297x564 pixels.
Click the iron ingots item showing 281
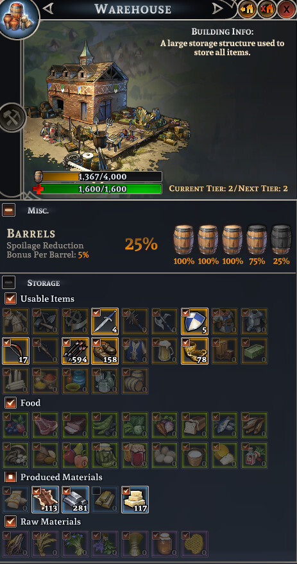(x=75, y=499)
